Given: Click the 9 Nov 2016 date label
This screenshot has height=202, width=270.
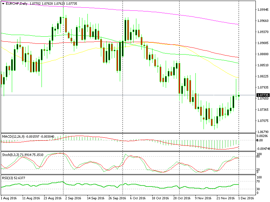Looking at the screenshot, I should pyautogui.click(x=203, y=198).
